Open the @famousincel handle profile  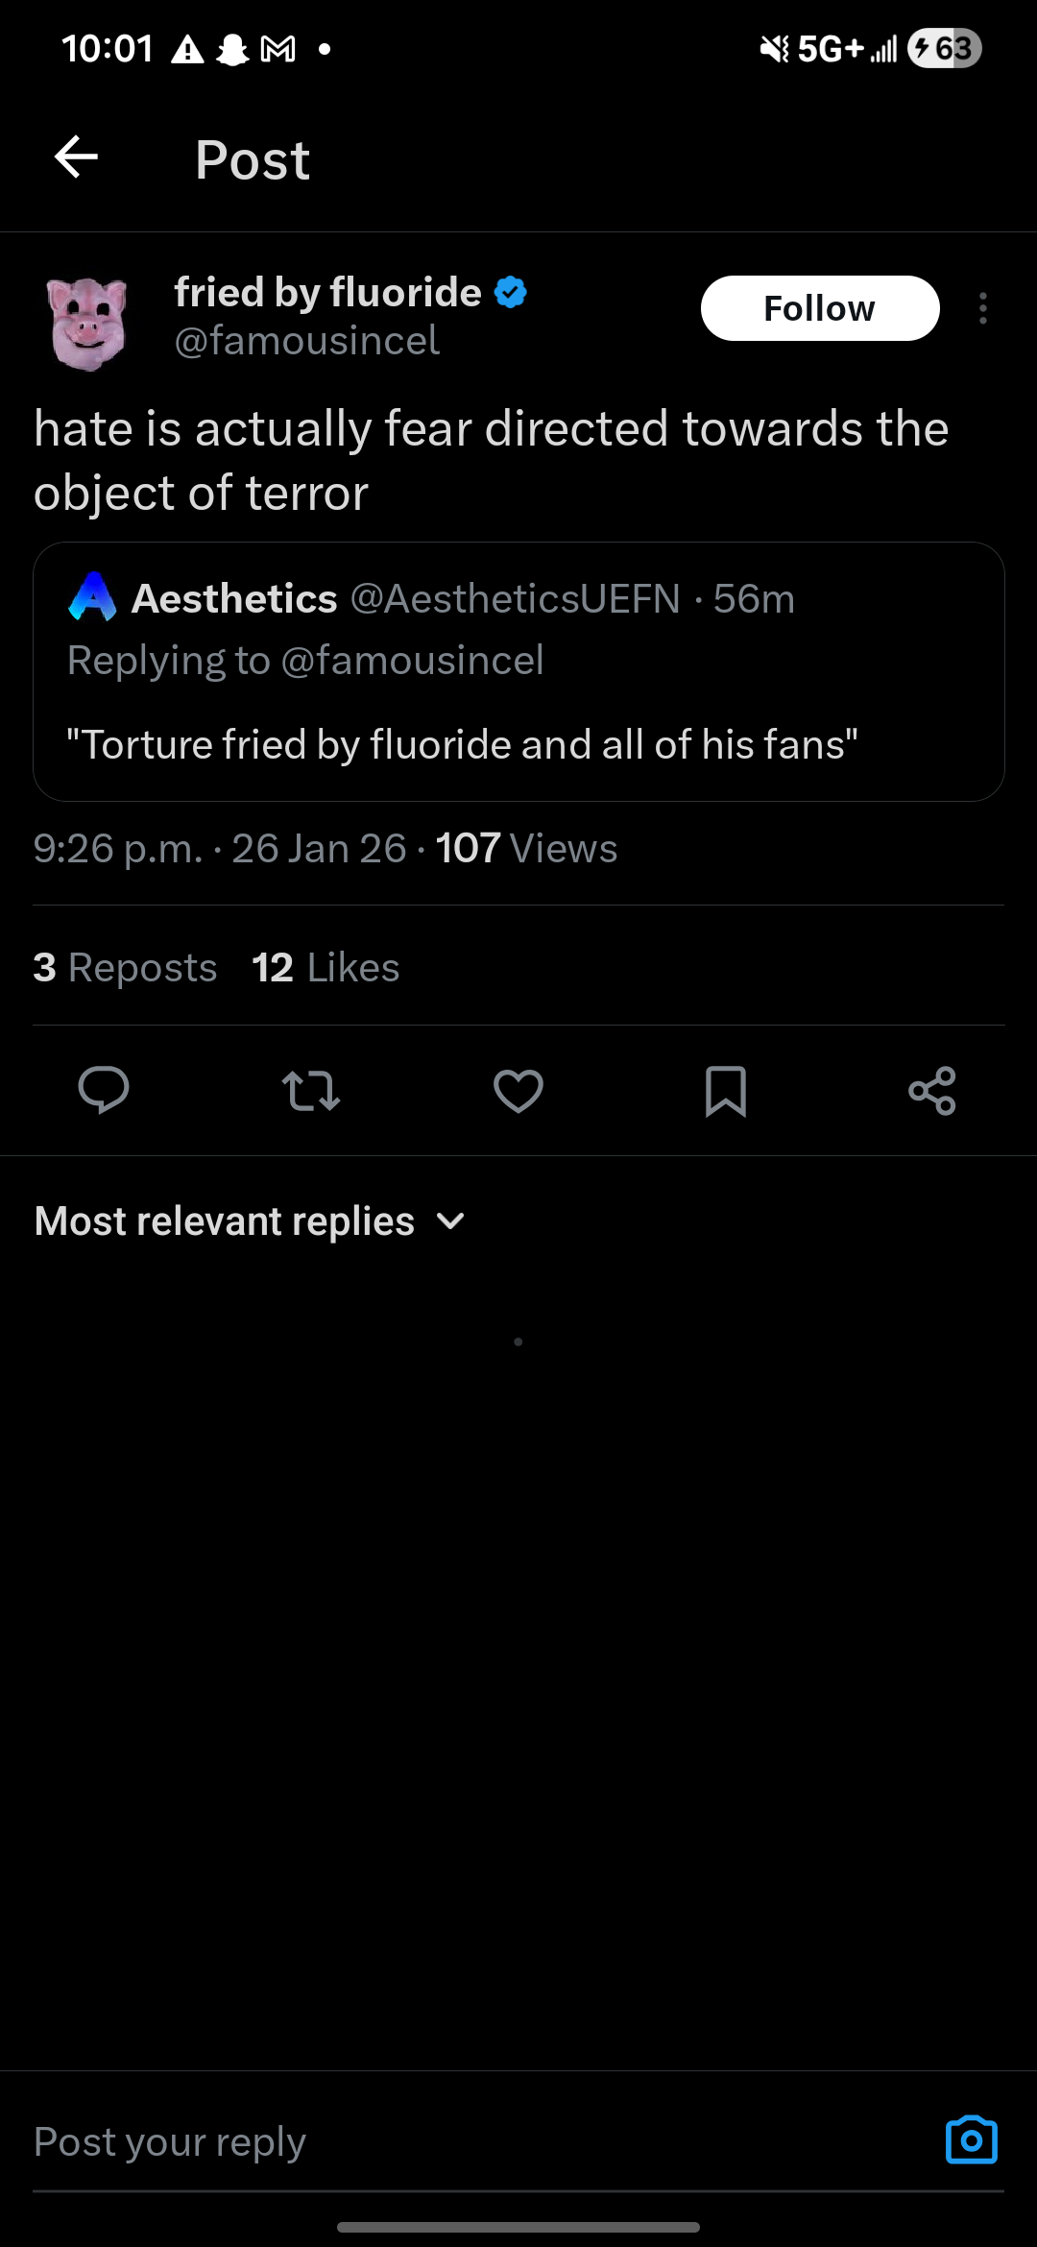307,341
